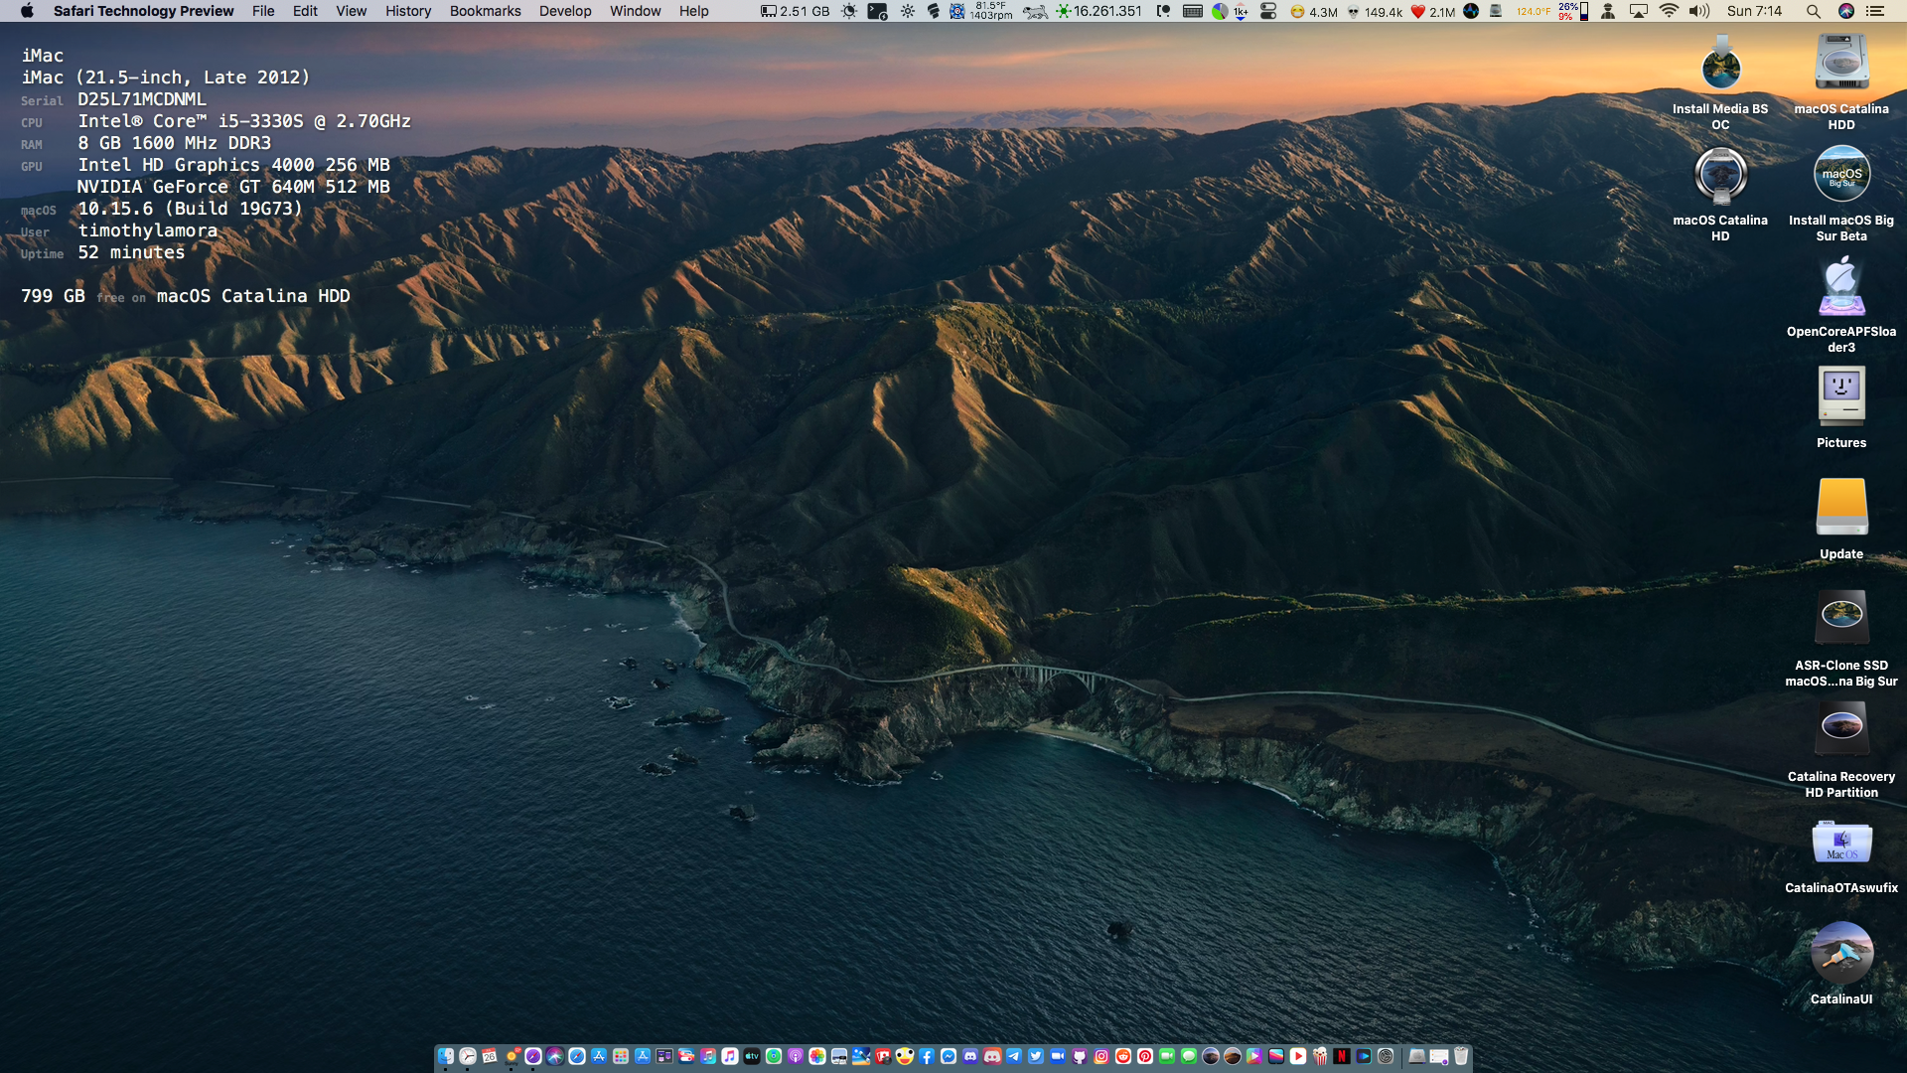1907x1073 pixels.
Task: Open Mission Control in the Dock
Action: pos(664,1056)
